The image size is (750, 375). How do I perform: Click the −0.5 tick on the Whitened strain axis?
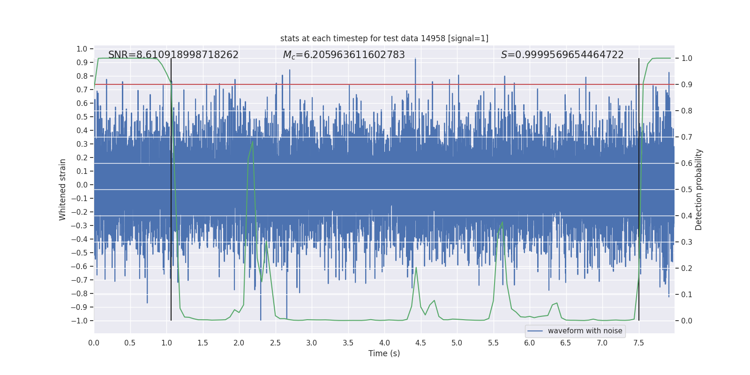pos(79,253)
